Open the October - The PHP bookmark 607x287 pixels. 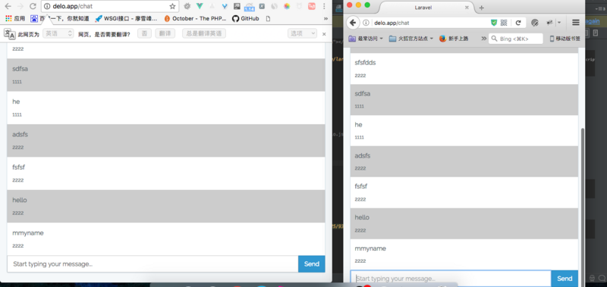click(195, 18)
